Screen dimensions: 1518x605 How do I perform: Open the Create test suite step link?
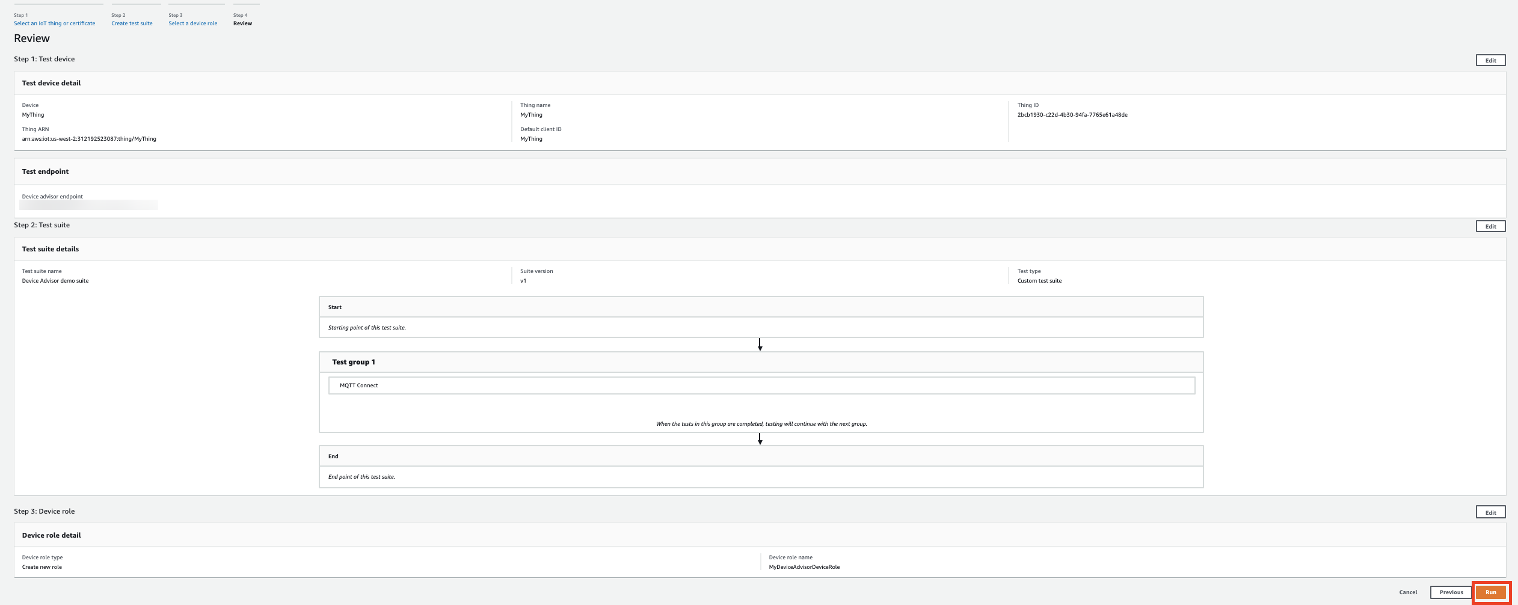coord(132,23)
